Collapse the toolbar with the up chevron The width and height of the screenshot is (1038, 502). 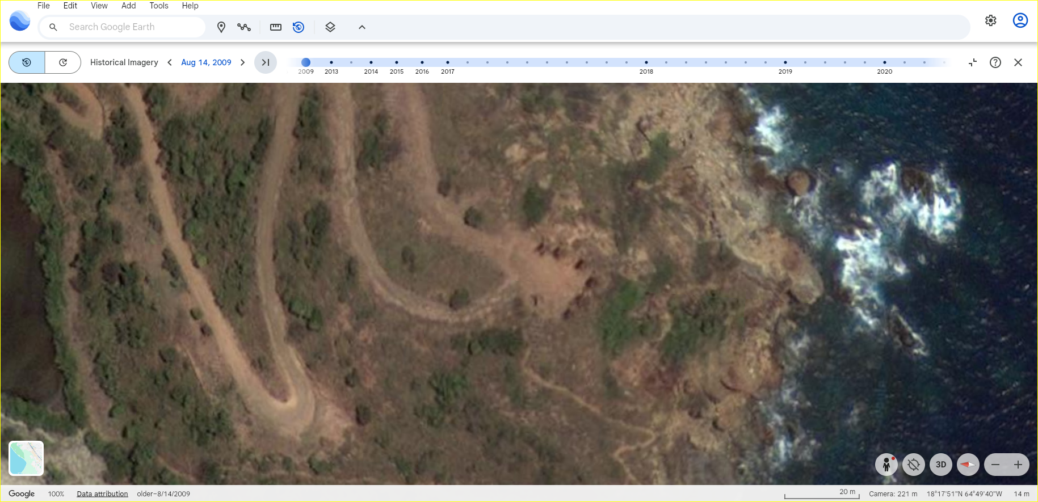point(362,27)
